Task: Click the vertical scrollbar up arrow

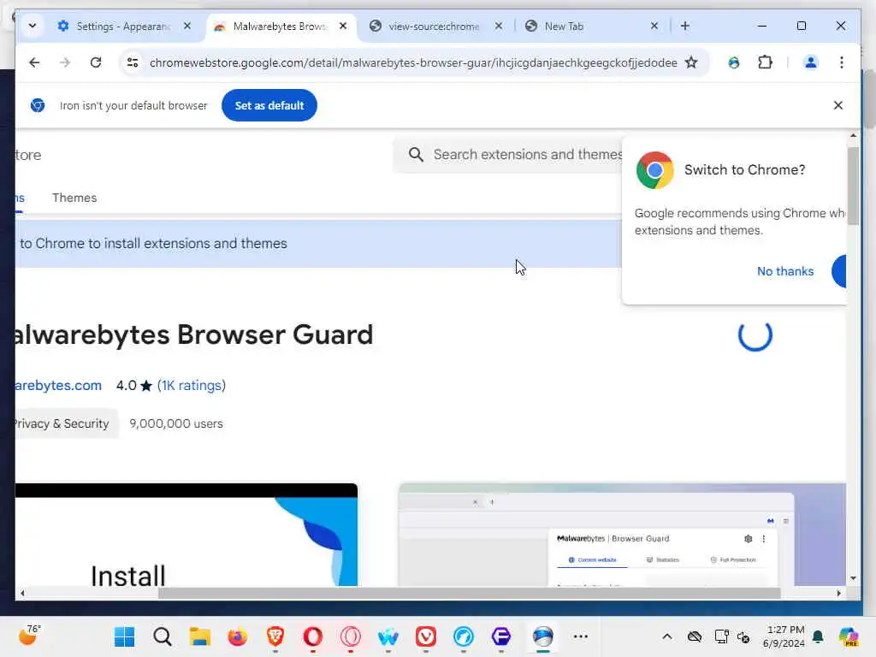Action: pos(853,135)
